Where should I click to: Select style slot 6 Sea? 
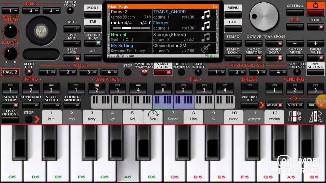click(x=153, y=116)
